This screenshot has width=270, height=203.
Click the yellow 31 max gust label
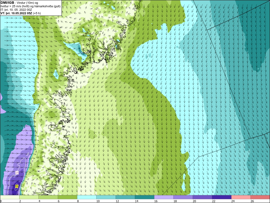(17, 186)
